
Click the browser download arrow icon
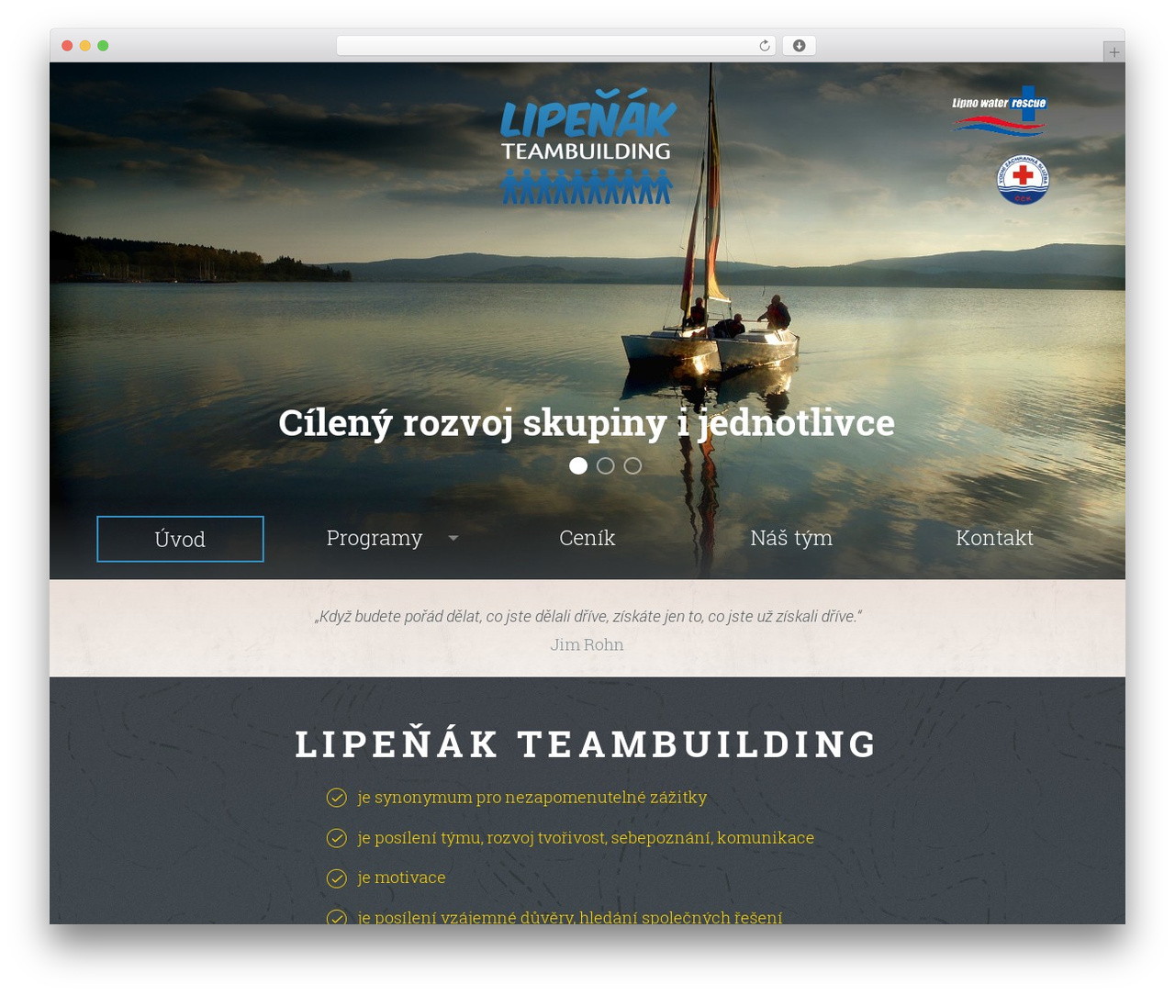pos(799,46)
